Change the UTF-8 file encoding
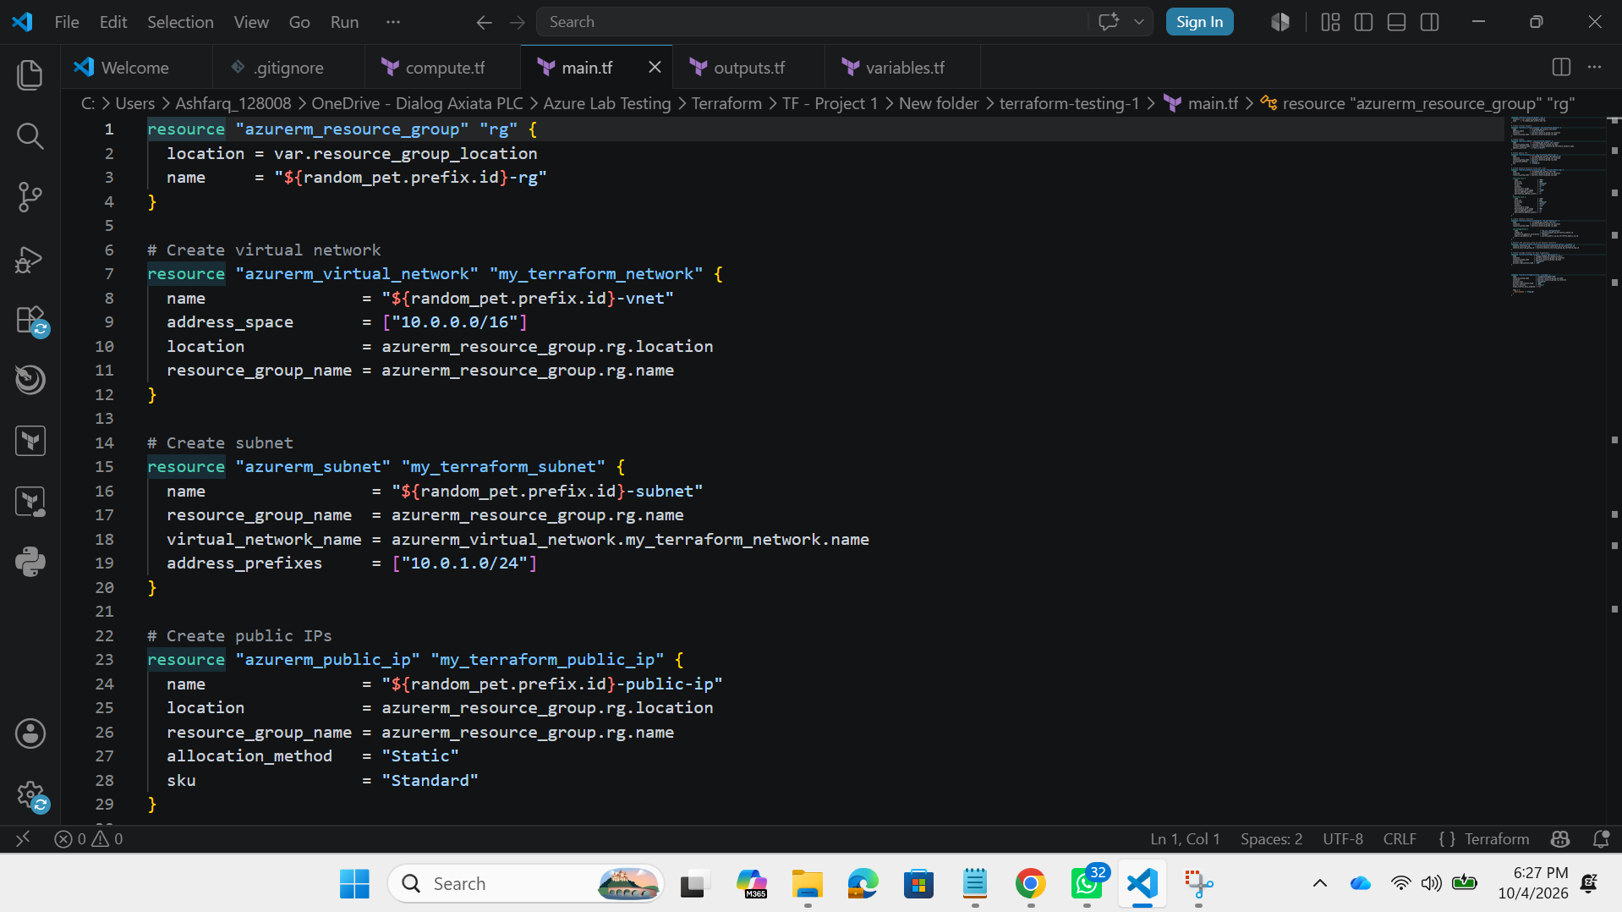 point(1343,838)
